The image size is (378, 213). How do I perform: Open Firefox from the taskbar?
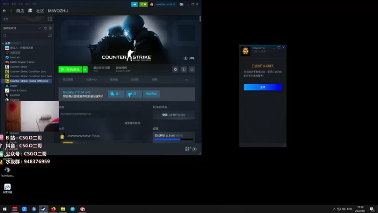[x=53, y=209]
